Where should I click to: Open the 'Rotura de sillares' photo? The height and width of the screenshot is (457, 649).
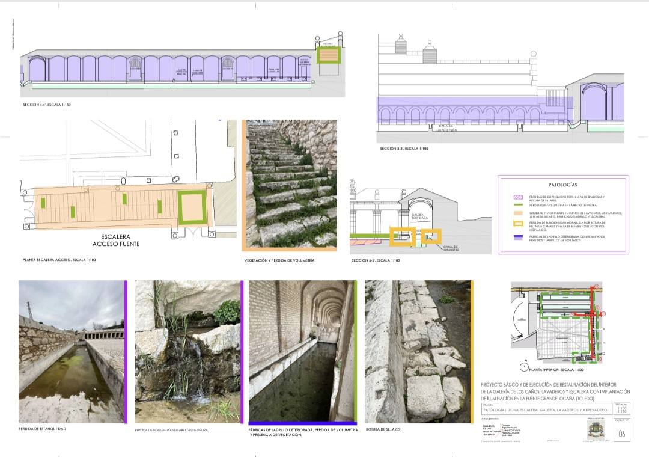click(x=418, y=352)
